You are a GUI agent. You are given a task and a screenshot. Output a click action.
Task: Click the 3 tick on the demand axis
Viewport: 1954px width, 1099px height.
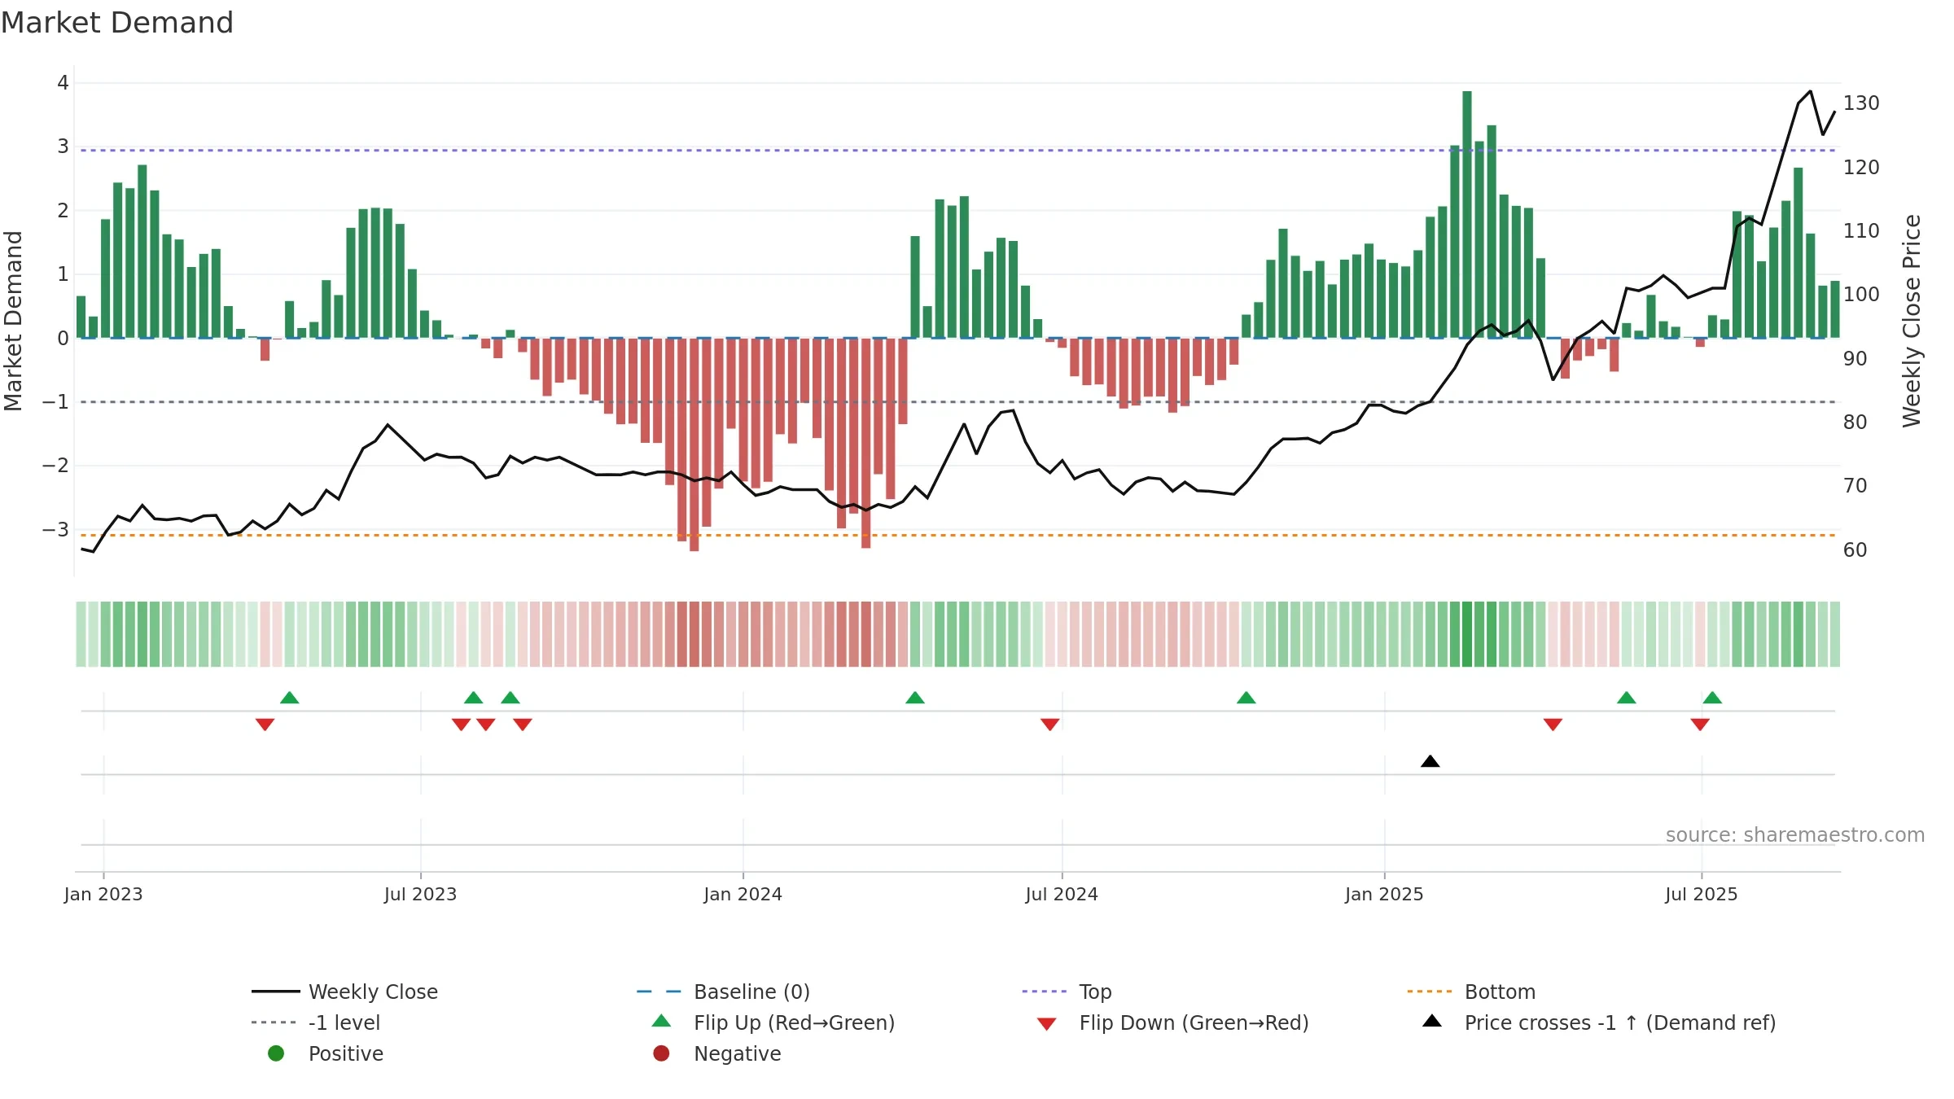coord(63,147)
